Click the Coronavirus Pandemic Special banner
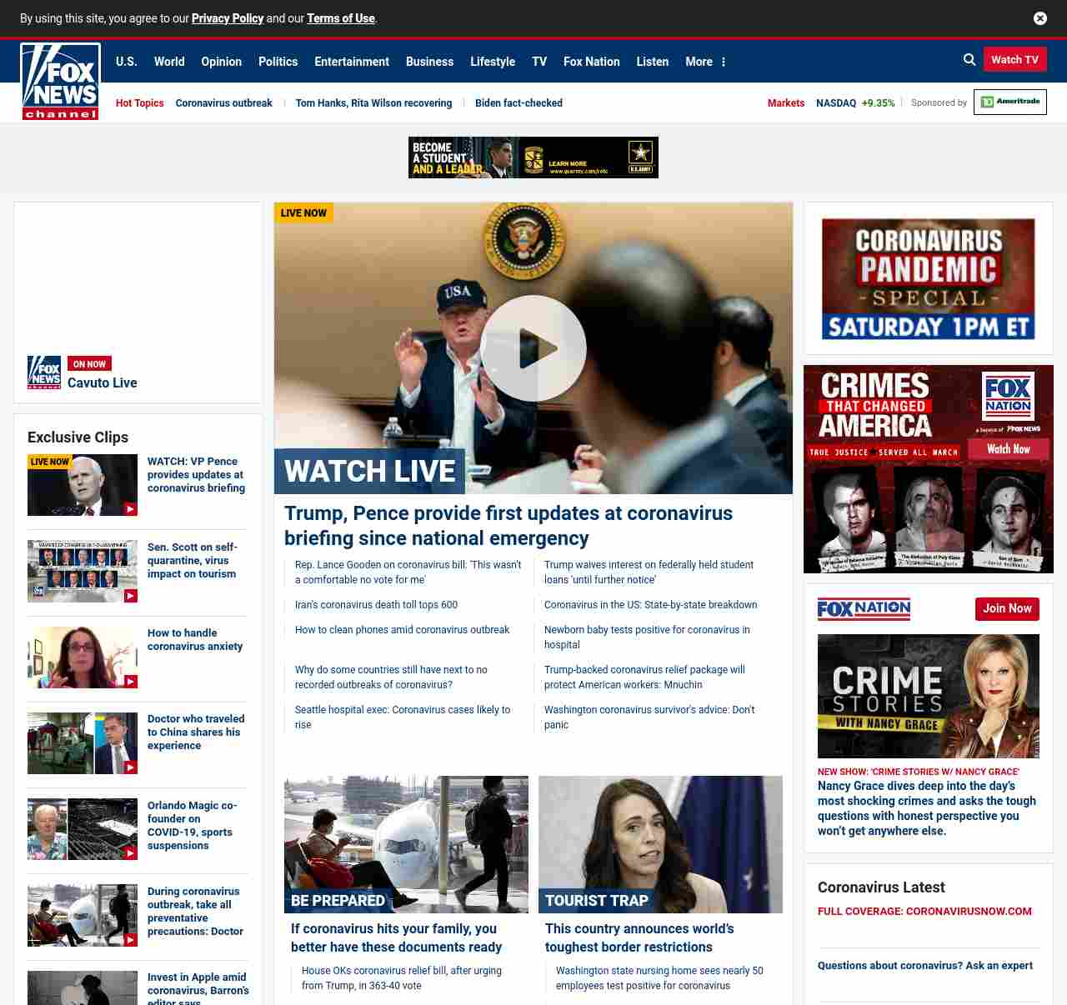The height and width of the screenshot is (1005, 1067). click(928, 279)
